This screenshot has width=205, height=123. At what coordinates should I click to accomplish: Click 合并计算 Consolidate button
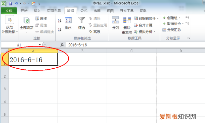[143, 25]
